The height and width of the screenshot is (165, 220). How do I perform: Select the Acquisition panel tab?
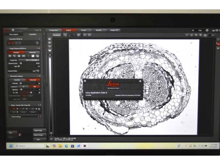tap(33, 34)
